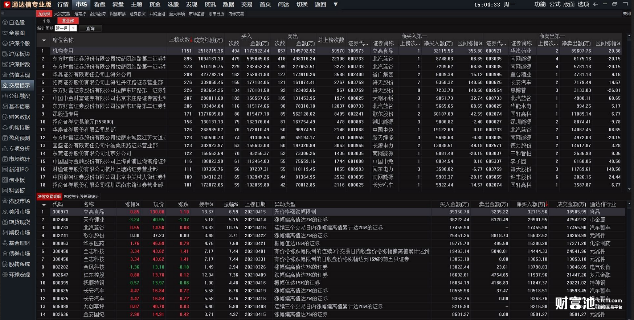Image resolution: width=634 pixels, height=320 pixels.
Task: Click lower table scrollbar up arrow
Action: 629,204
